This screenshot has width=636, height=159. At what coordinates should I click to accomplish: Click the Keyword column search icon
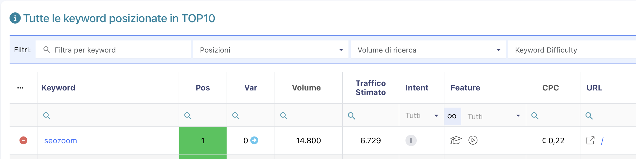tap(47, 116)
